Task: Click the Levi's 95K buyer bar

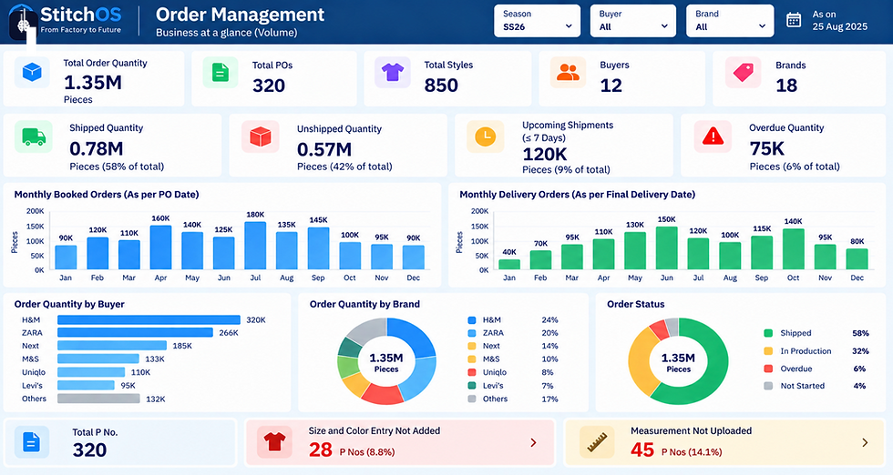Action: [x=86, y=385]
